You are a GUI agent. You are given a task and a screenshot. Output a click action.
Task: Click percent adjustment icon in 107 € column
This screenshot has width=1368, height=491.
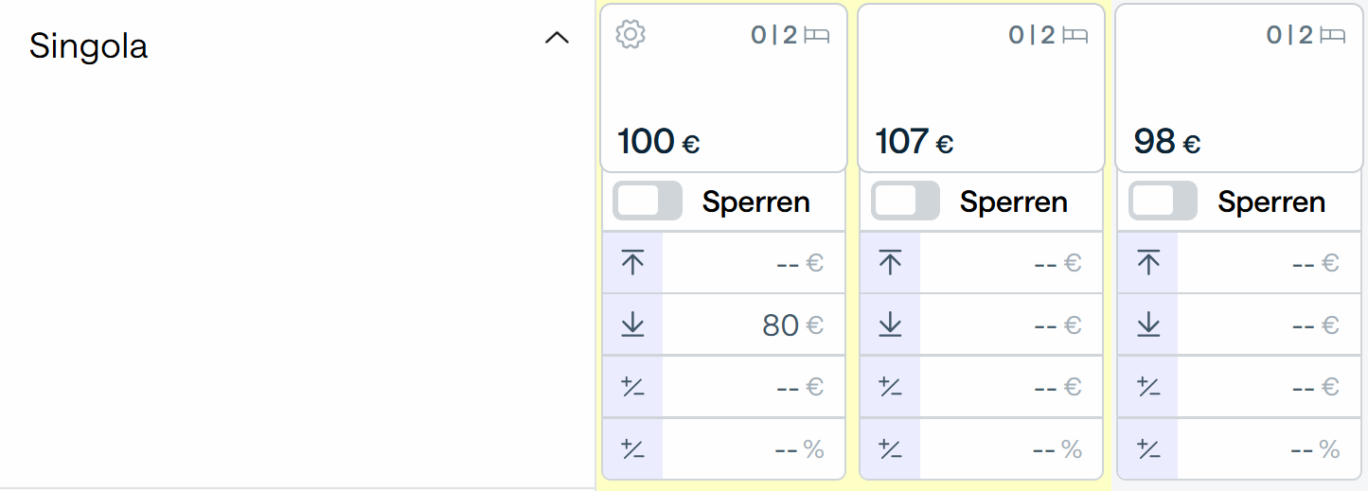coord(890,448)
